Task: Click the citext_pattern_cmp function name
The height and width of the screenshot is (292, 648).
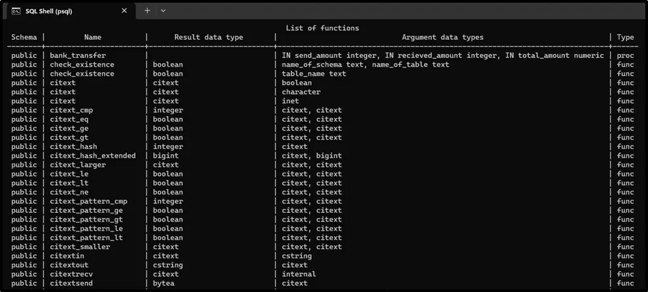Action: coord(88,201)
